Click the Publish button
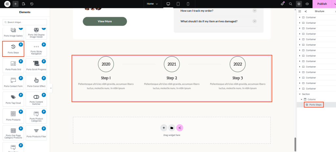The width and height of the screenshot is (336, 152). pos(322,4)
